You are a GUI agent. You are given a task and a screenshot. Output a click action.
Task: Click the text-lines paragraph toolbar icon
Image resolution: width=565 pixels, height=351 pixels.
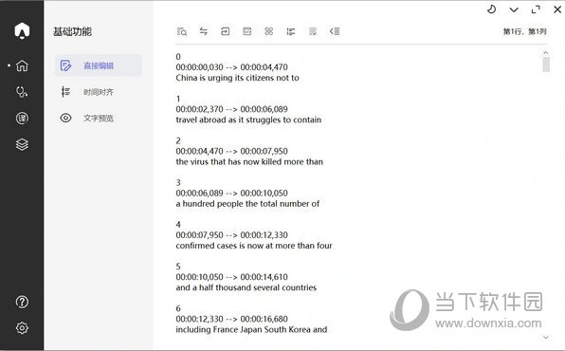[x=313, y=31]
